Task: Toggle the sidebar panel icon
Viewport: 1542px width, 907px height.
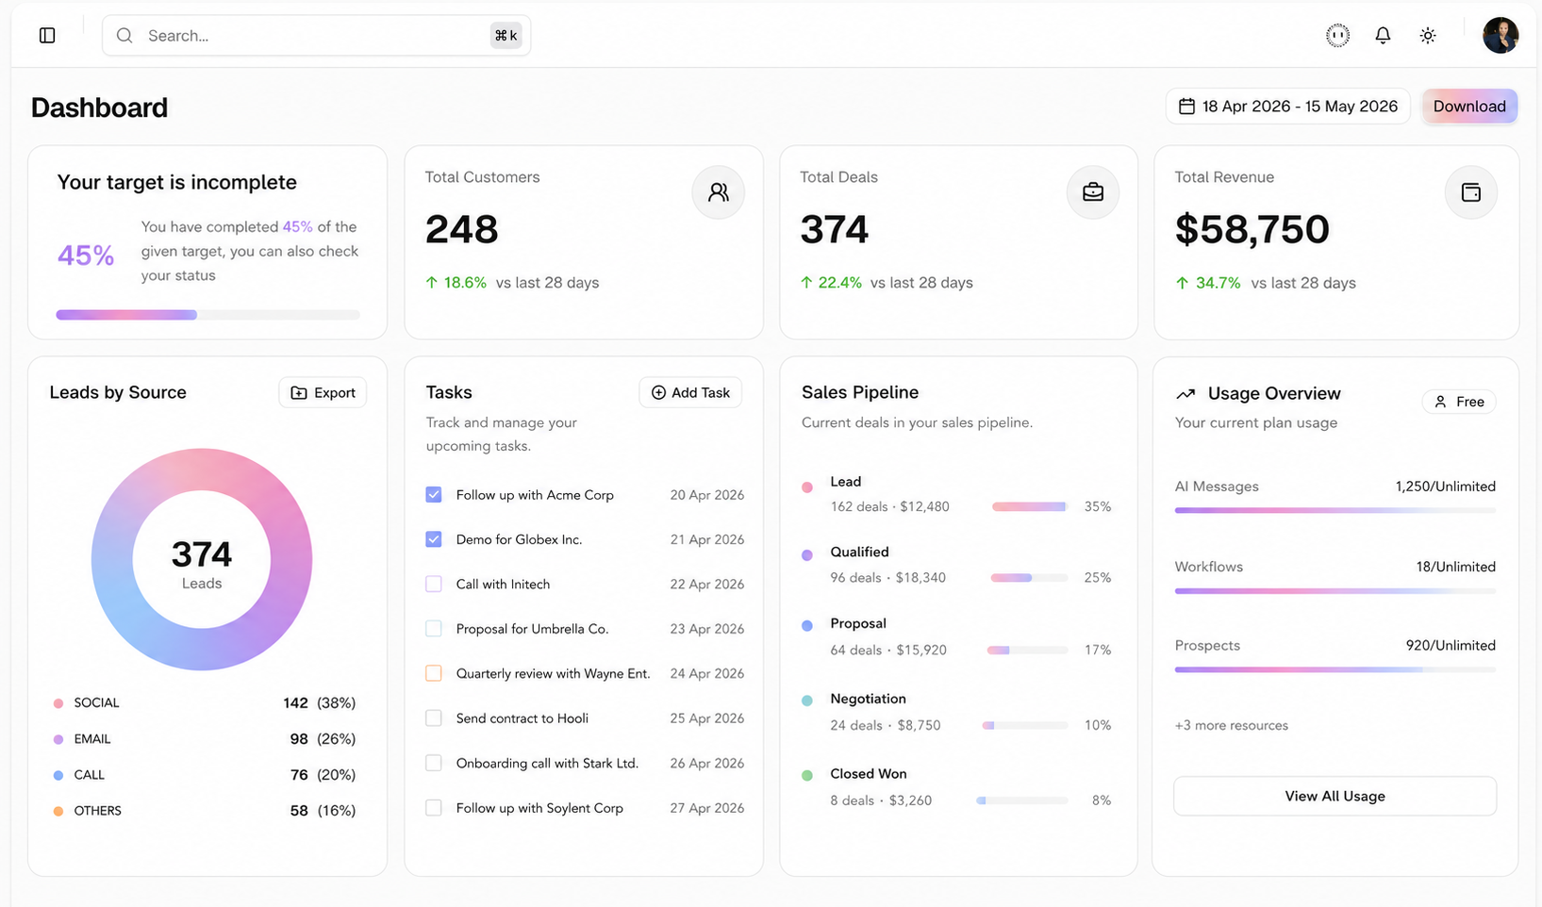Action: (47, 36)
